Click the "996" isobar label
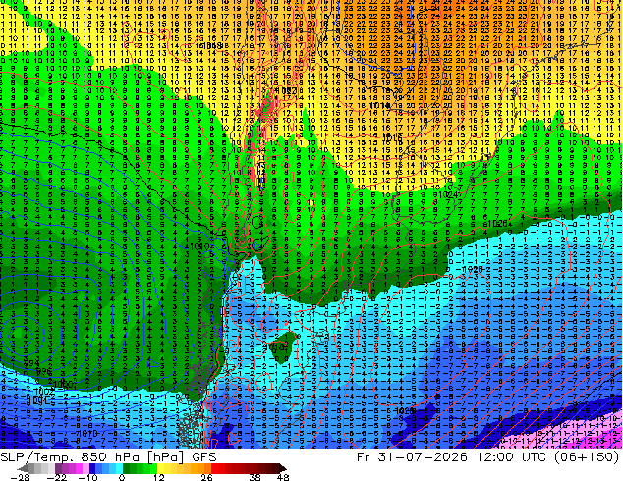This screenshot has height=481, width=623. coord(43,372)
